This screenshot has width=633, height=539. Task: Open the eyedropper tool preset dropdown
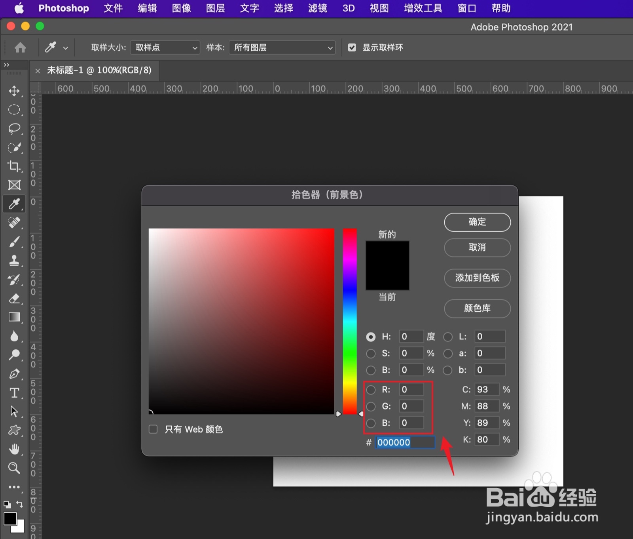(66, 48)
